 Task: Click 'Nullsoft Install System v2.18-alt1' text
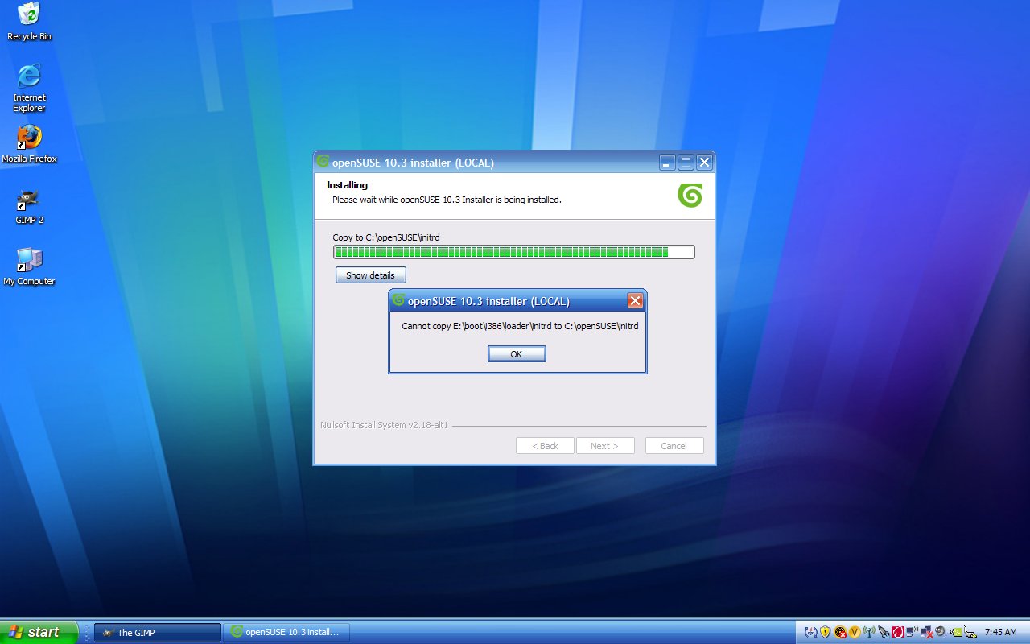[x=384, y=424]
